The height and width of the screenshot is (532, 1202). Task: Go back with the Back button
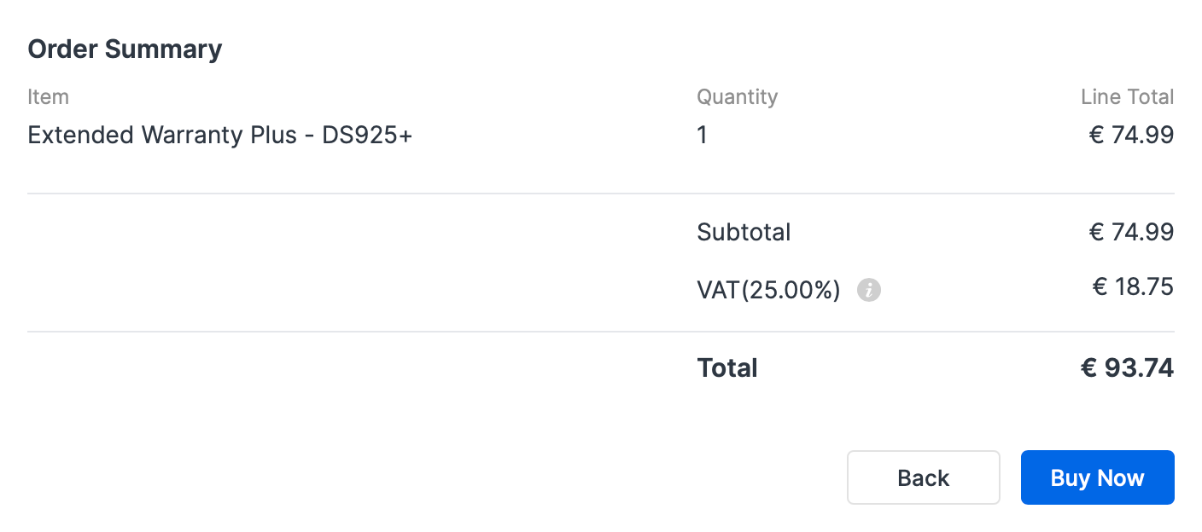(x=923, y=477)
